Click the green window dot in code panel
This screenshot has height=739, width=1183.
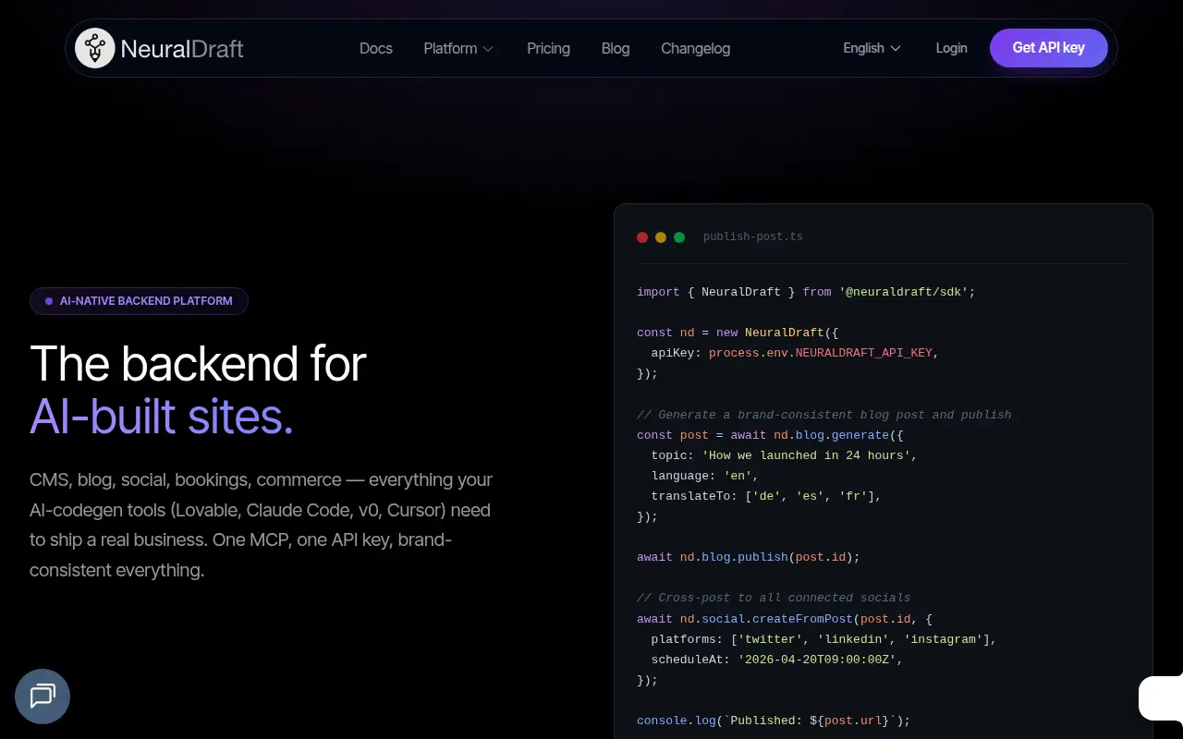click(679, 237)
